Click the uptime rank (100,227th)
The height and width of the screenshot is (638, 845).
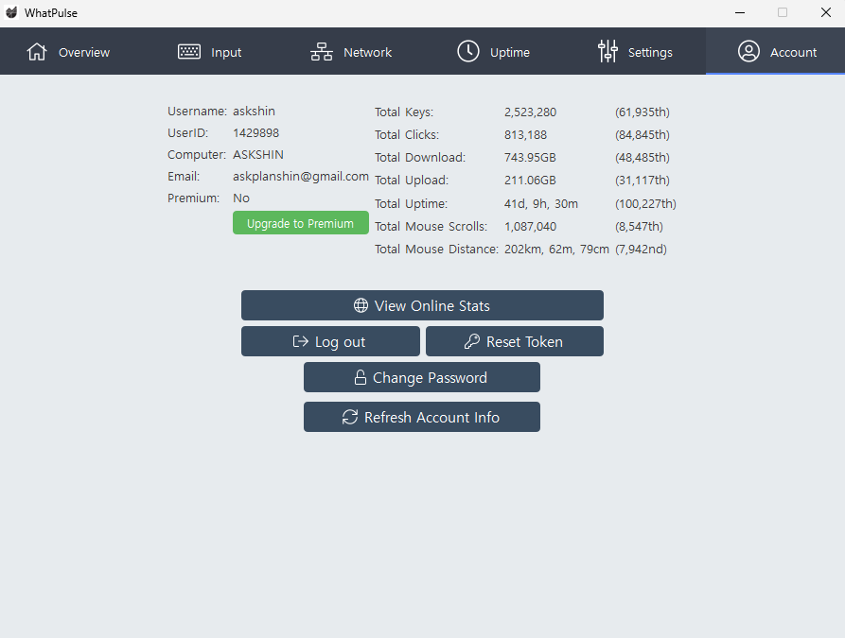(645, 203)
